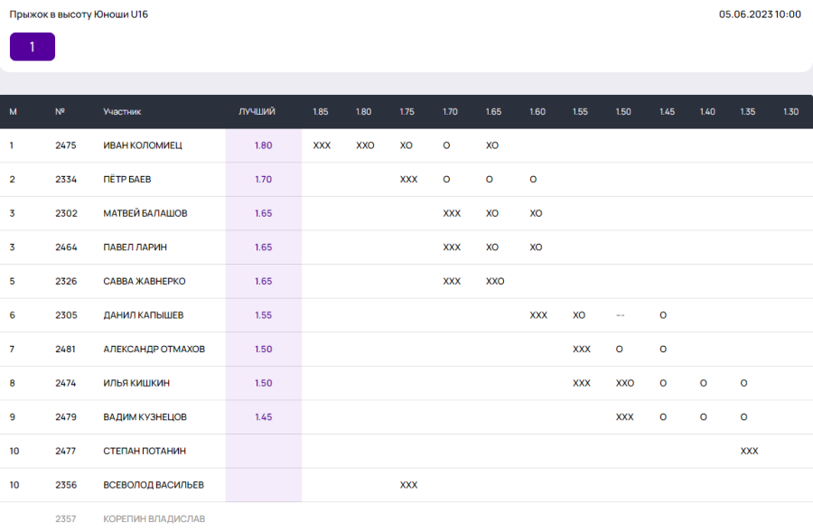Viewport: 813px width, 532px height.
Task: Click Данил Капышев's row name
Action: point(144,315)
